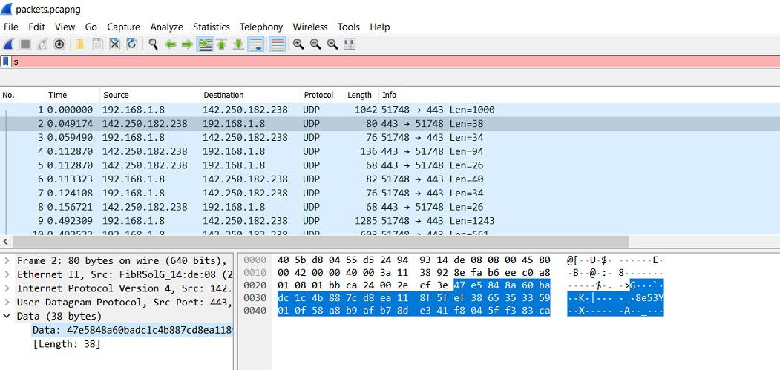
Task: Click the packet list horizontal scrollbar
Action: click(321, 242)
